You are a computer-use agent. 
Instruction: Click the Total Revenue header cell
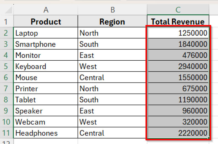pyautogui.click(x=178, y=22)
